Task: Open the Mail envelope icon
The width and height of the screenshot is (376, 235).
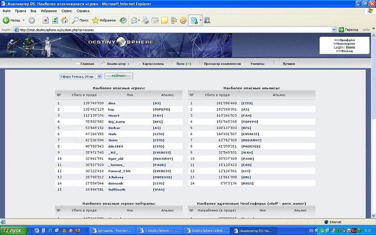Action: [x=134, y=20]
